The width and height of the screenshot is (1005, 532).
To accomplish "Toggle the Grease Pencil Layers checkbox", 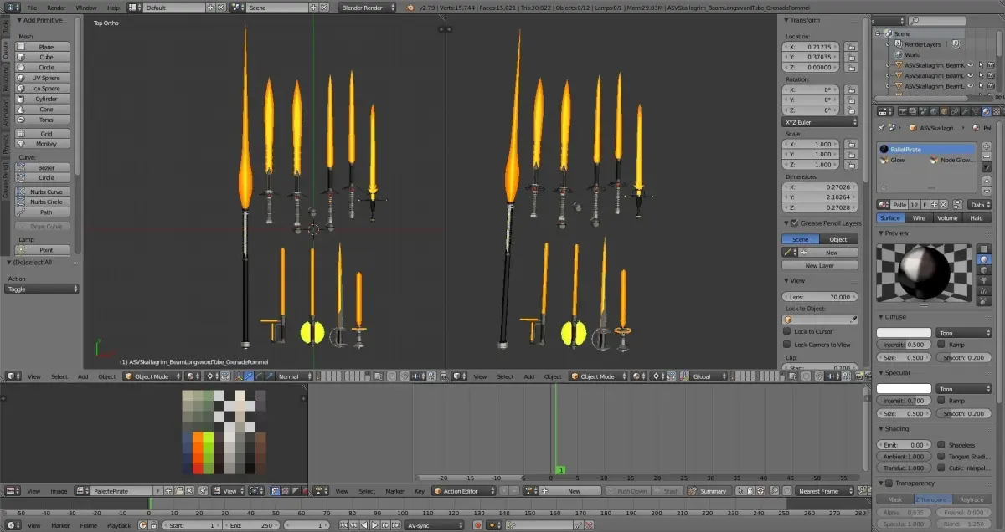I will coord(794,223).
